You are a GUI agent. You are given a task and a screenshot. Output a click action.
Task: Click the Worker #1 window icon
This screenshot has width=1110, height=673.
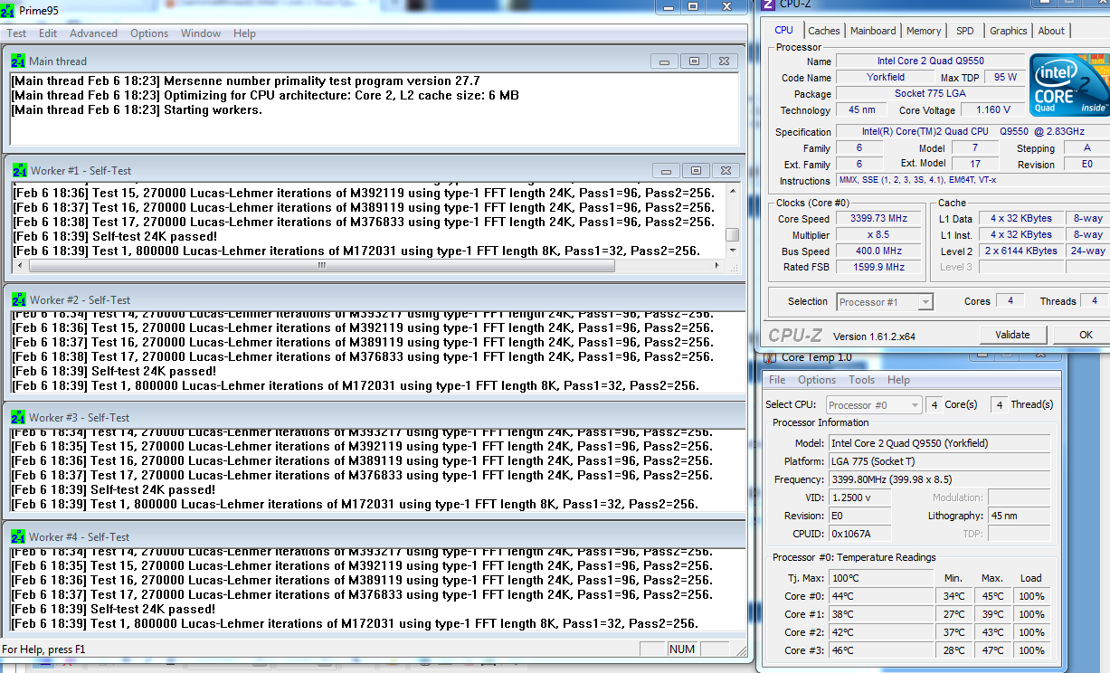coord(19,170)
